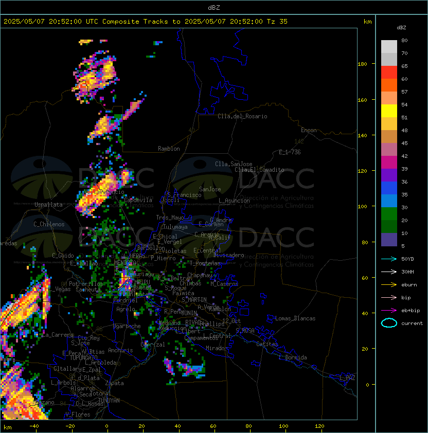Pick the yellow 51-54 dBZ legend swatch
Image resolution: width=428 pixels, height=433 pixels.
click(x=389, y=111)
